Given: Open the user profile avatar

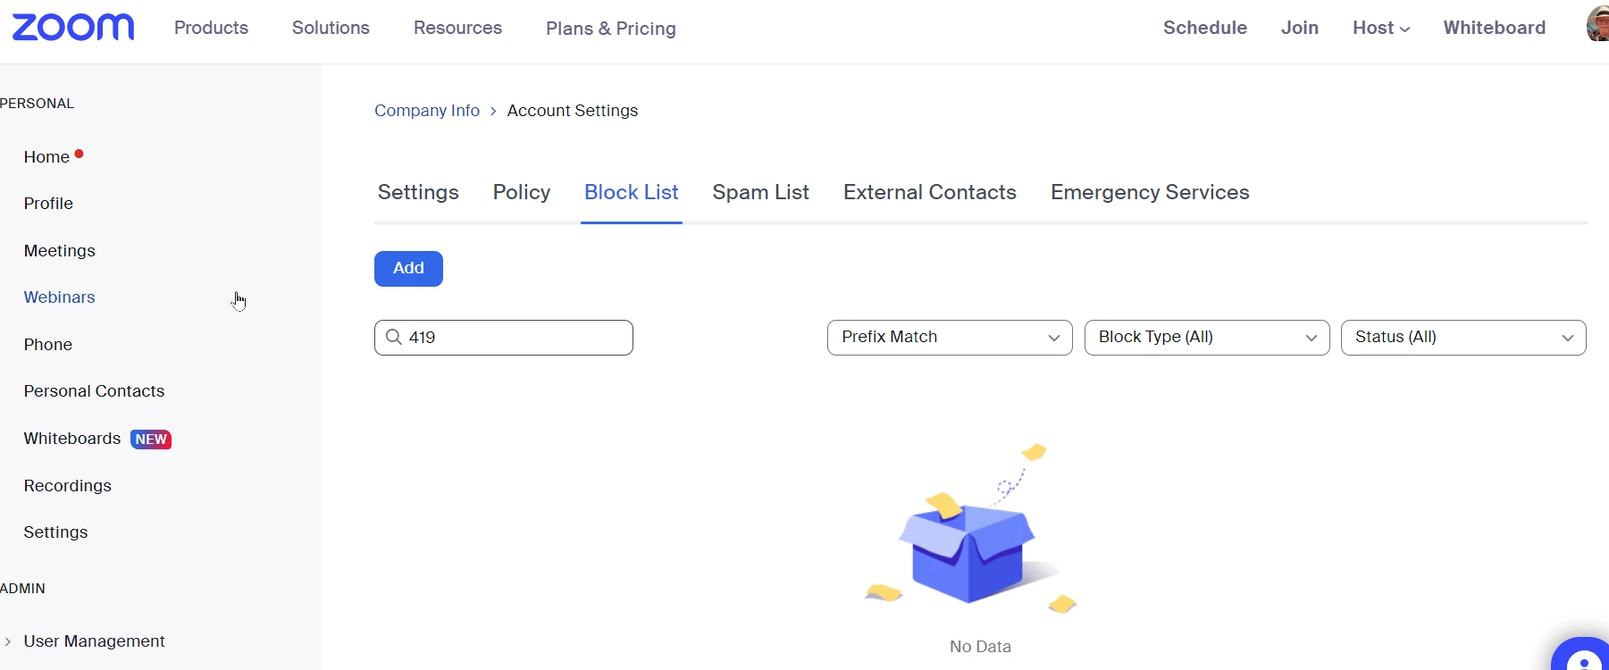Looking at the screenshot, I should coord(1597,23).
